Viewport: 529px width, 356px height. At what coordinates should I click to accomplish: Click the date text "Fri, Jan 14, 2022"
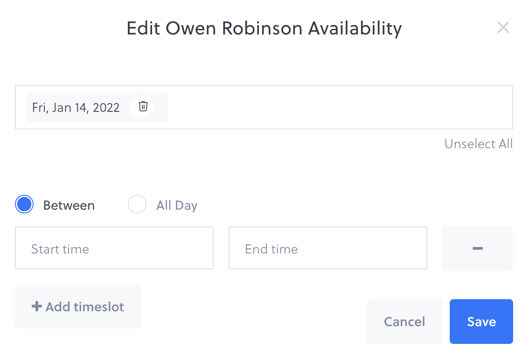tap(76, 108)
